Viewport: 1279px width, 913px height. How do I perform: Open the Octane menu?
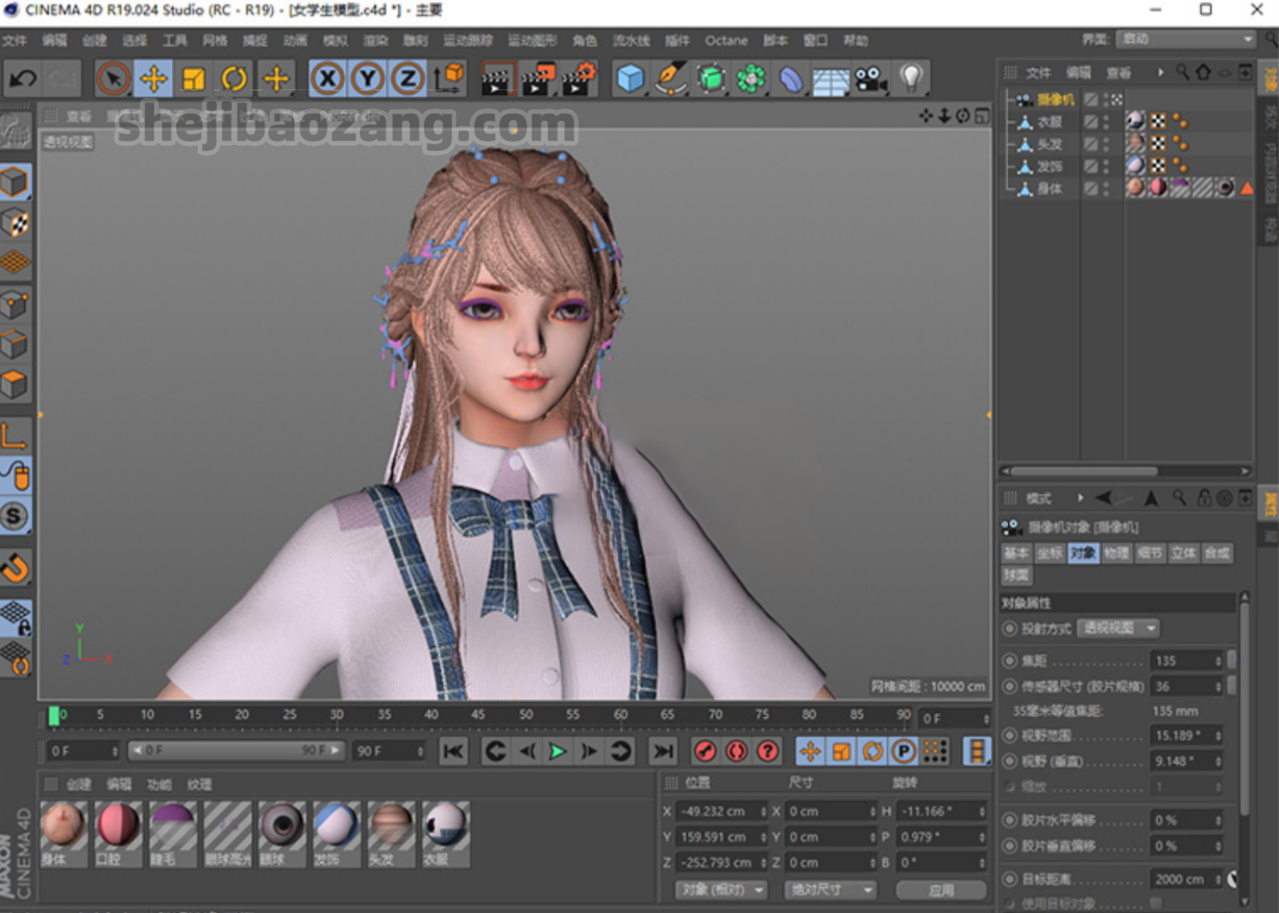[726, 41]
